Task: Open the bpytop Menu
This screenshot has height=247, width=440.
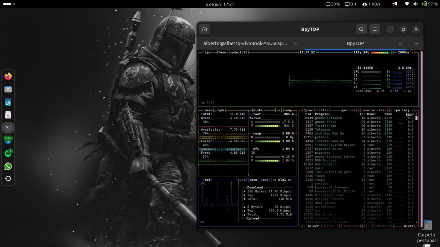Action: tap(222, 52)
